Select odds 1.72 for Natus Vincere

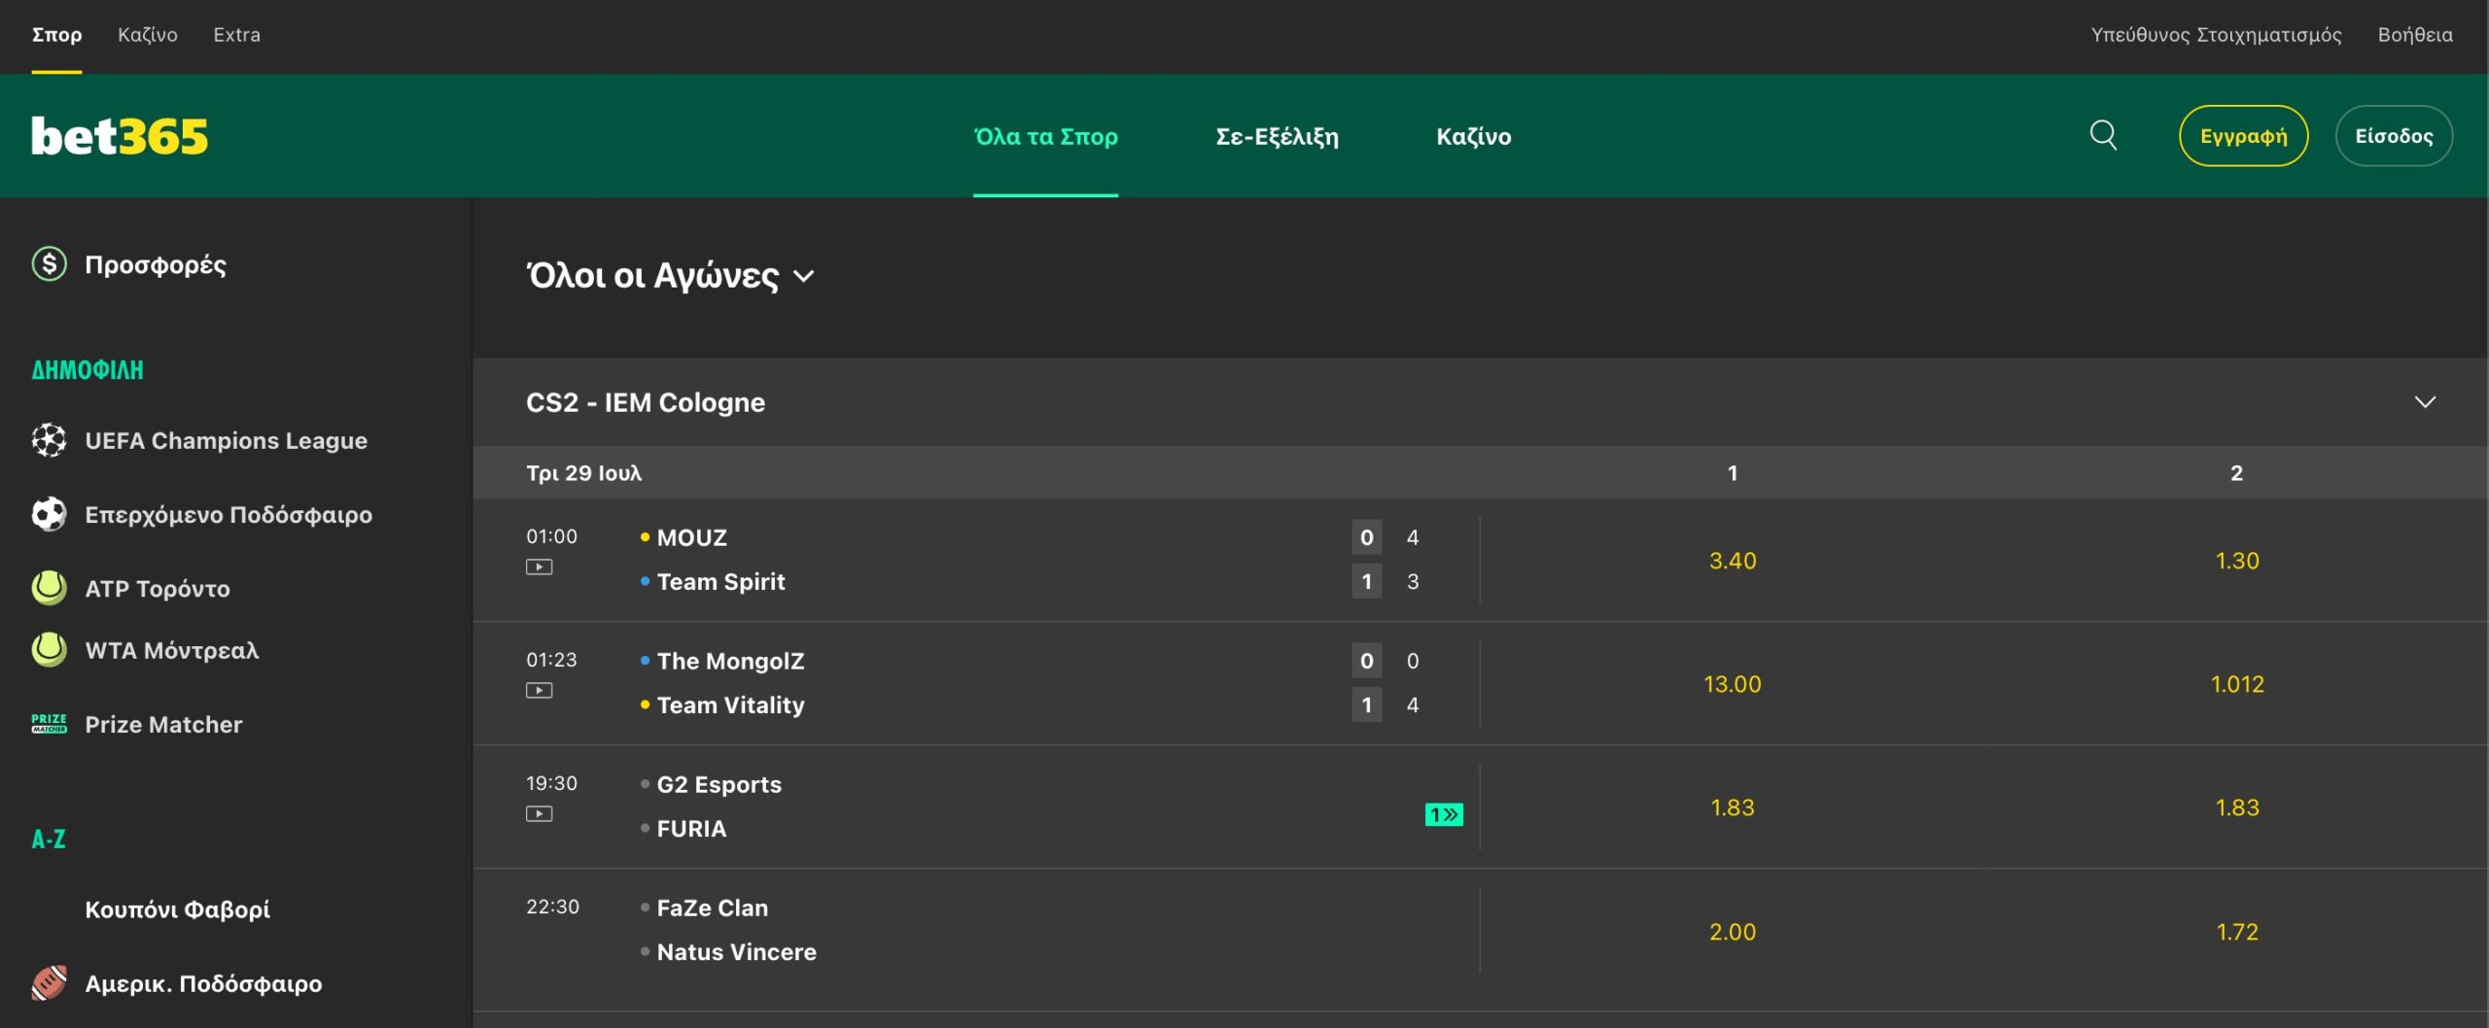(2236, 931)
